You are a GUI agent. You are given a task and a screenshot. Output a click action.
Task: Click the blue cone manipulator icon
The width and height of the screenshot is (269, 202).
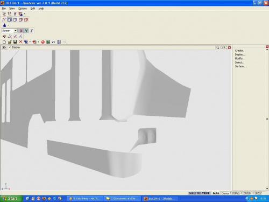pos(4,25)
